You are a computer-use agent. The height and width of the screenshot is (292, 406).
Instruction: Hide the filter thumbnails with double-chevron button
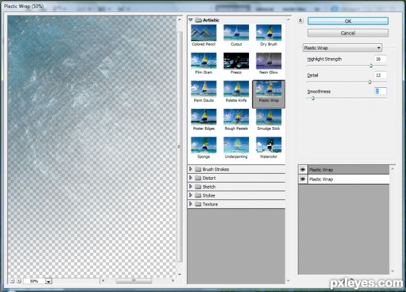300,20
